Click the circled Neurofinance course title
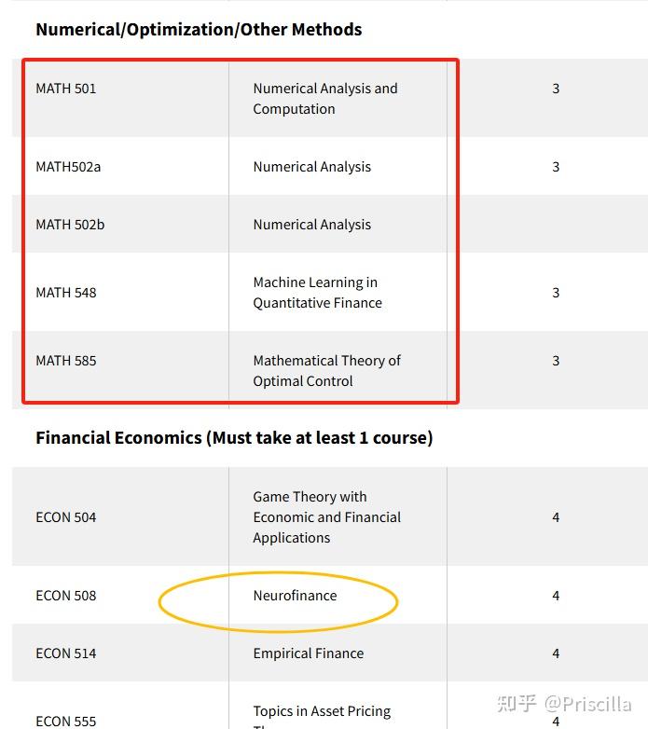 click(295, 596)
